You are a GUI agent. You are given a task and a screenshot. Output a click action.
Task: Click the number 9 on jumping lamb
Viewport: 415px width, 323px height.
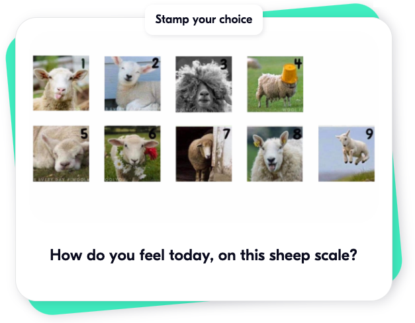pos(369,133)
